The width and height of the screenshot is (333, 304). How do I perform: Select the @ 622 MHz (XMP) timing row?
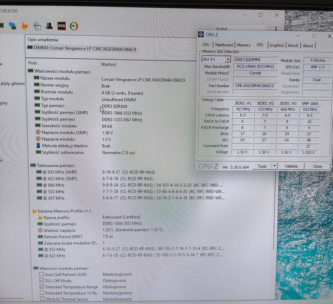pos(95,178)
